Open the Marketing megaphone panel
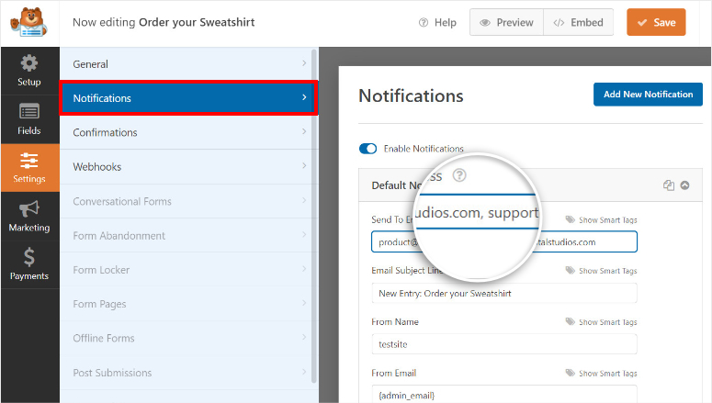This screenshot has width=712, height=403. pyautogui.click(x=28, y=216)
